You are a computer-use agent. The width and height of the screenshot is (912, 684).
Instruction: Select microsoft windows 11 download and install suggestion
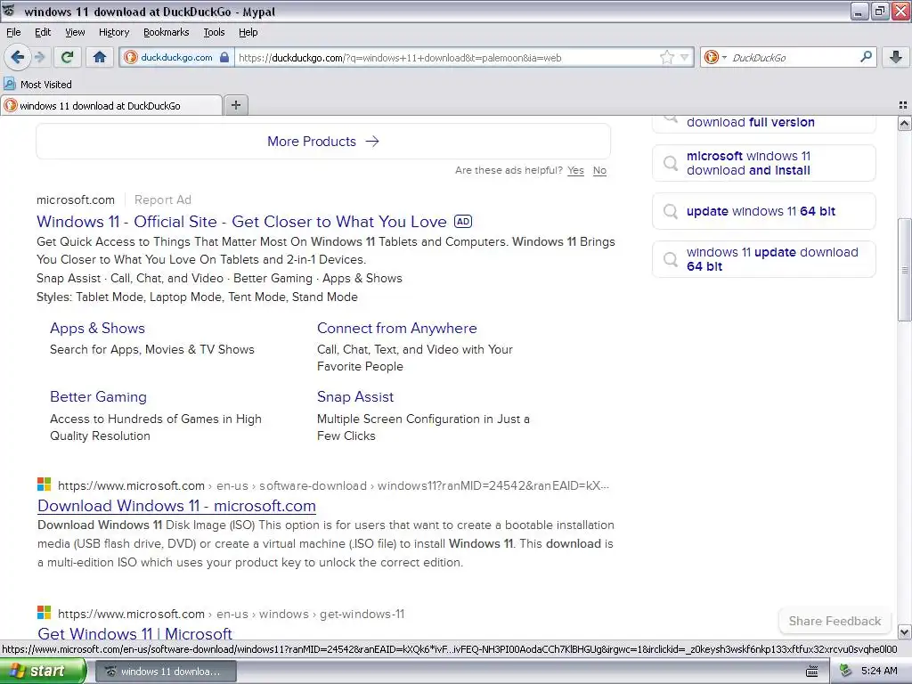(x=763, y=164)
